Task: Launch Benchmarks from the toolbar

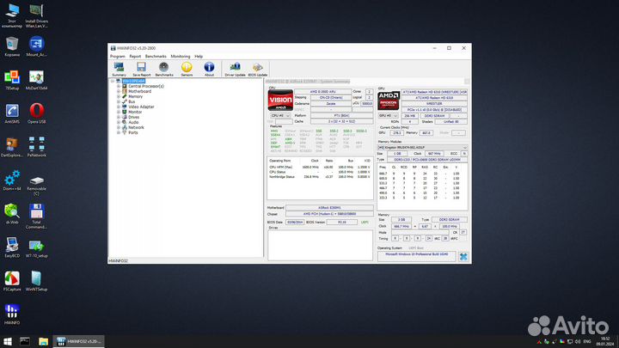Action: (164, 69)
